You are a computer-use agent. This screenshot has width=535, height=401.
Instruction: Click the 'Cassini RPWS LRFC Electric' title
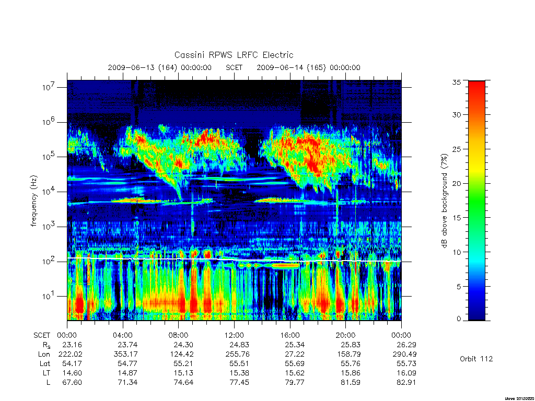point(234,55)
